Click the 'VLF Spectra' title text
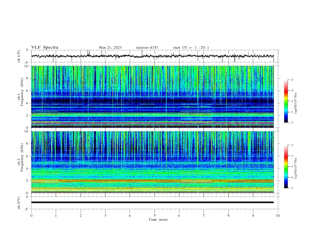313x242 pixels. pyautogui.click(x=45, y=47)
